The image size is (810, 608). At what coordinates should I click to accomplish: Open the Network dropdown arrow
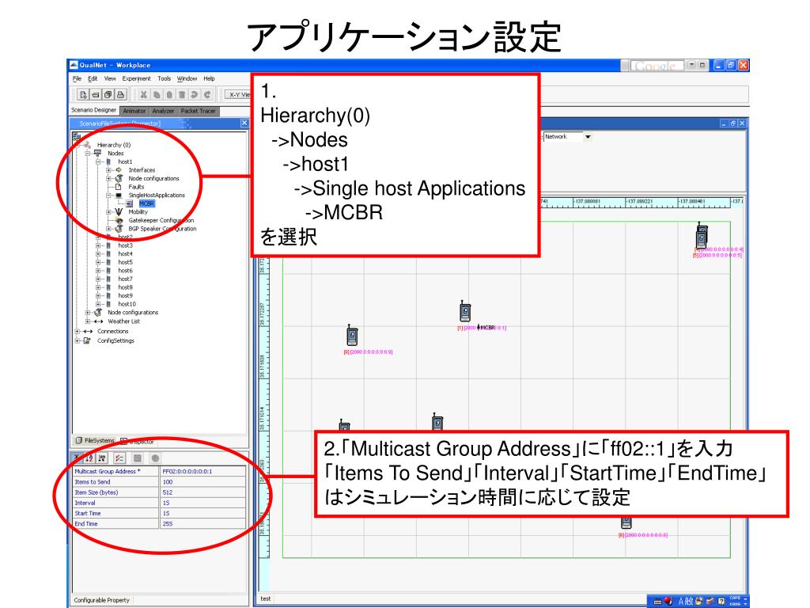coord(588,136)
